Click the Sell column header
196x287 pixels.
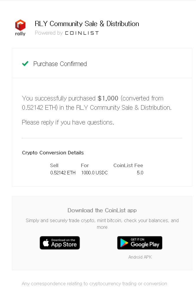pos(54,165)
